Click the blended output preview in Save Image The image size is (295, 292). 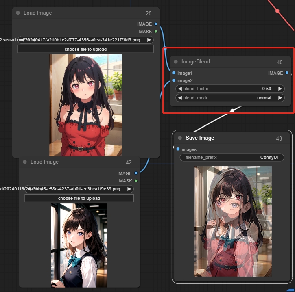[x=233, y=221]
